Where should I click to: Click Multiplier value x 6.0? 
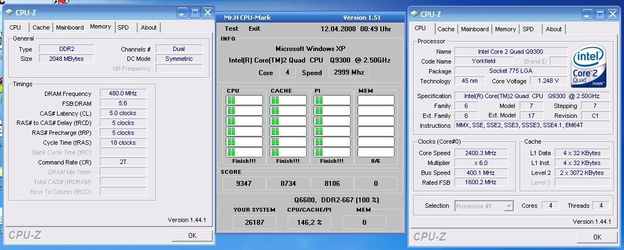click(481, 163)
